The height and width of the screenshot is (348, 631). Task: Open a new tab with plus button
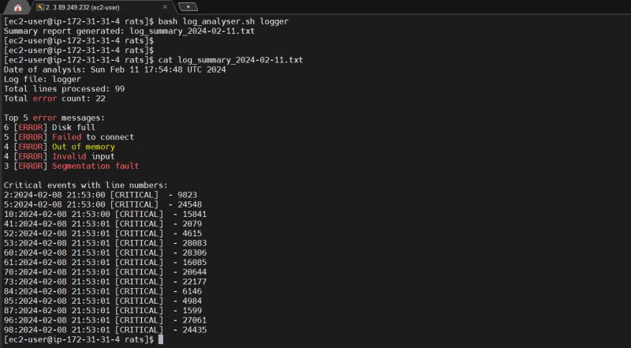[188, 7]
